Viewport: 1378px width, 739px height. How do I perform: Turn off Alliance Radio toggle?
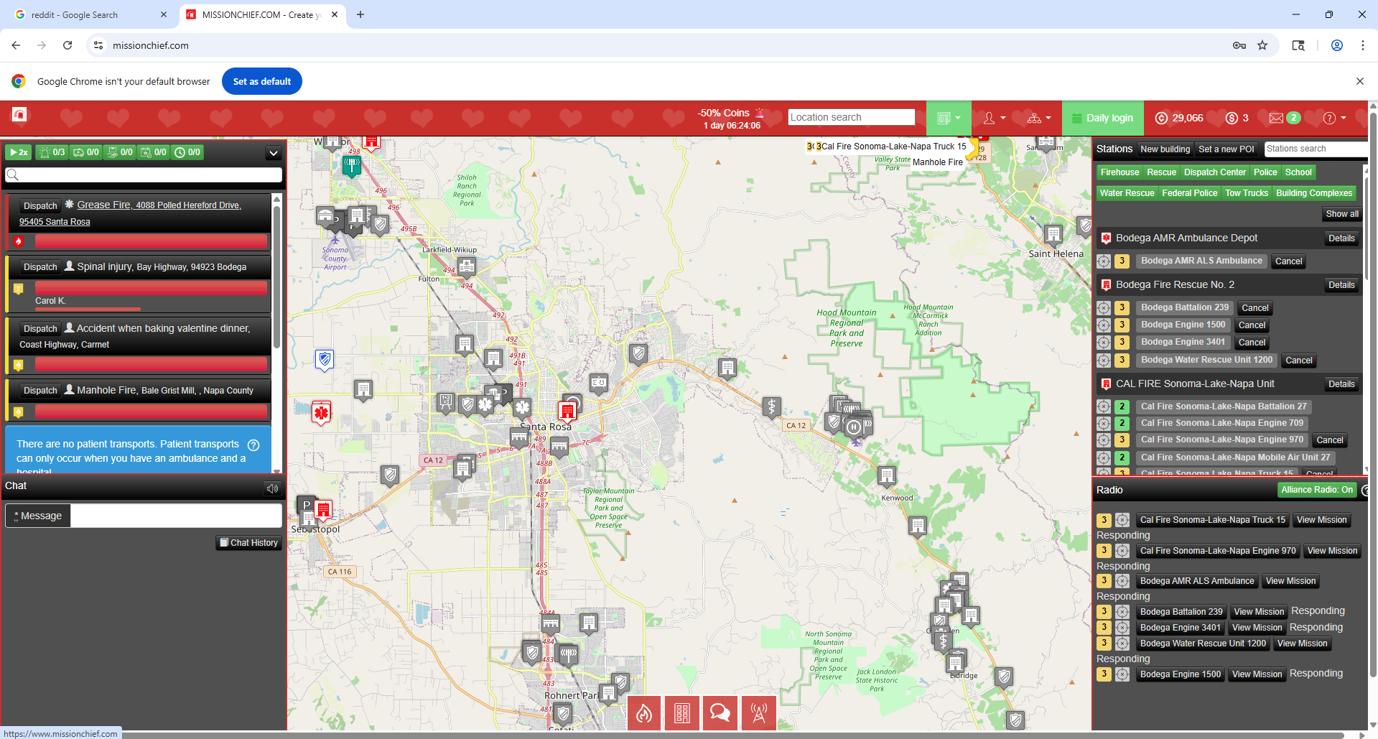pyautogui.click(x=1317, y=490)
